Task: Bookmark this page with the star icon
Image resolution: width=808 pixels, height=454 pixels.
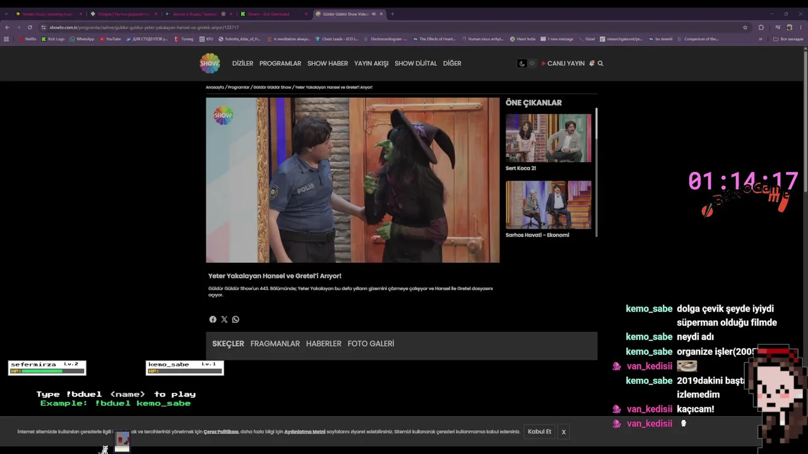Action: coord(745,28)
